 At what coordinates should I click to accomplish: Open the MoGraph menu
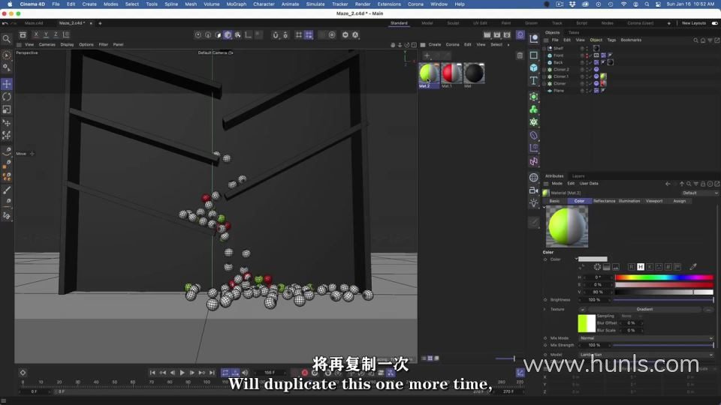click(237, 4)
